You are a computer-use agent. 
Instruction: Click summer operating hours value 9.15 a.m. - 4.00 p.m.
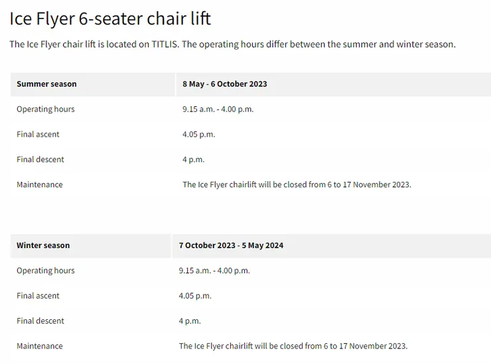(218, 109)
